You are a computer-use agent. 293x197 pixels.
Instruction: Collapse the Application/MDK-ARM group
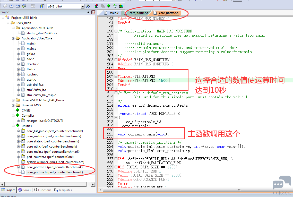coord(13,28)
